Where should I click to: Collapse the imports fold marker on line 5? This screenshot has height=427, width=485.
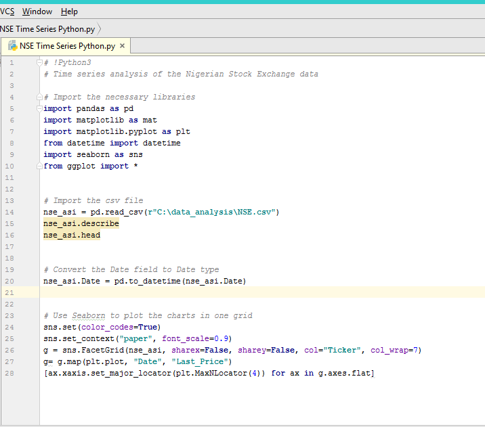(x=39, y=109)
